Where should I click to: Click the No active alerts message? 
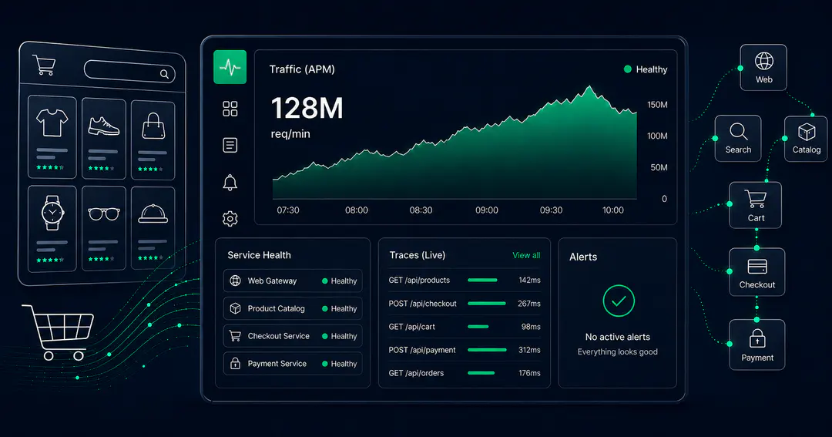(x=618, y=337)
